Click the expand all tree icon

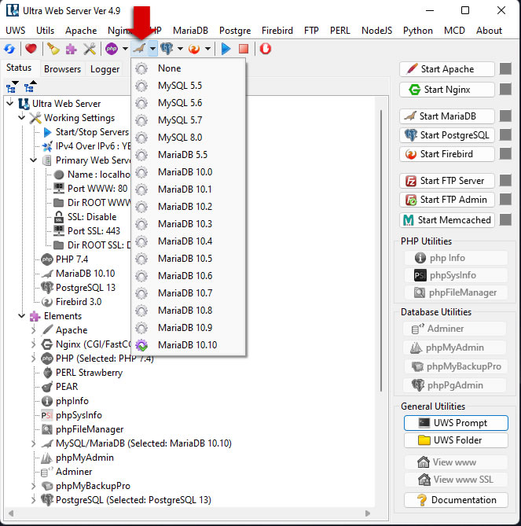click(12, 86)
